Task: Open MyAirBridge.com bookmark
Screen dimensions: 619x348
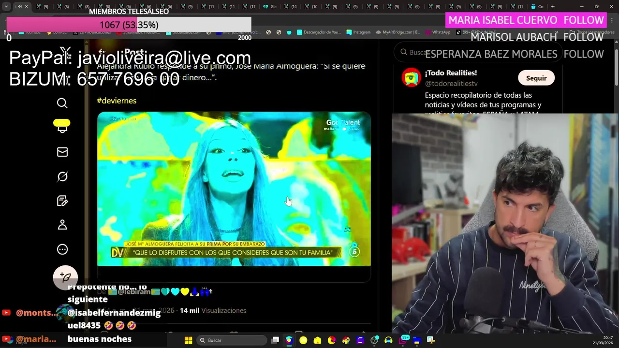Action: point(398,32)
